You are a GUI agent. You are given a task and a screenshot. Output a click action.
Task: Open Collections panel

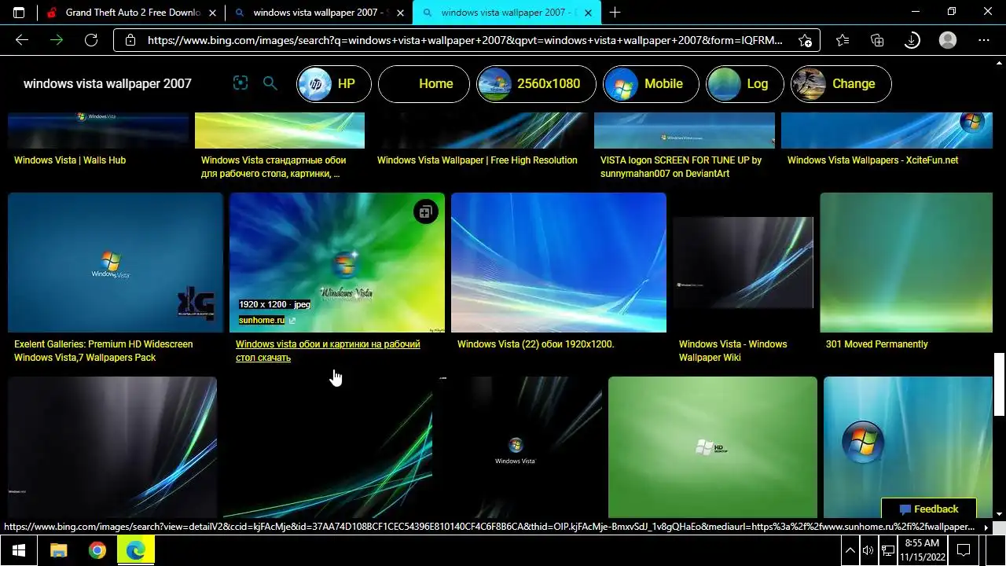[877, 40]
